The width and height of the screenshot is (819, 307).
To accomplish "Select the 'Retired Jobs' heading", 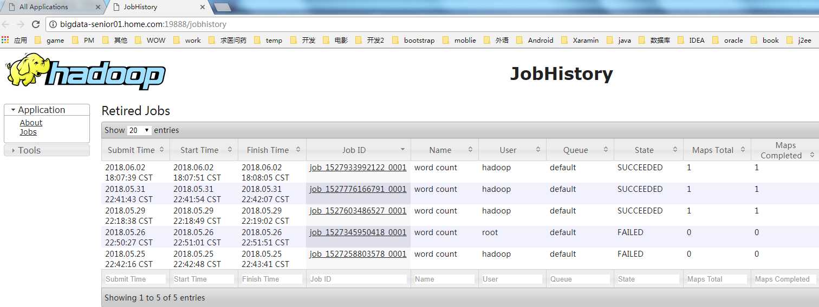I will click(136, 111).
